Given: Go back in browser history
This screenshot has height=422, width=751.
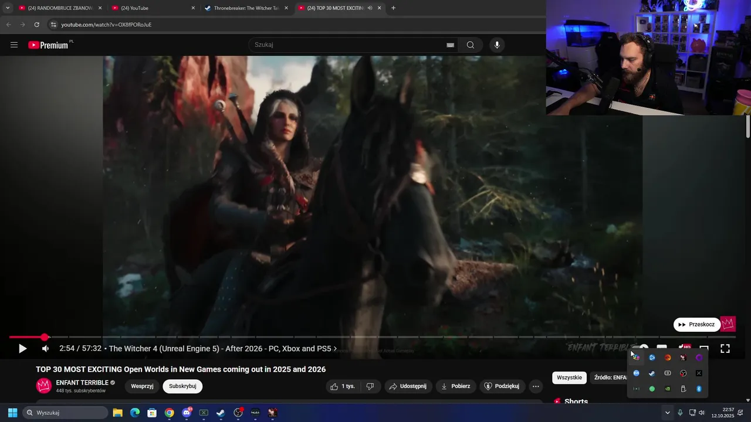Looking at the screenshot, I should (x=8, y=25).
